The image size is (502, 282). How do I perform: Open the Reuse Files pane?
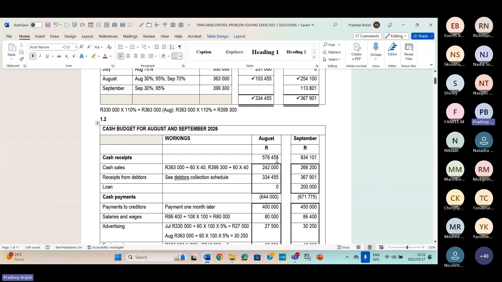[409, 50]
